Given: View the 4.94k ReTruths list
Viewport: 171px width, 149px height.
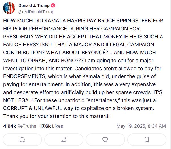Looking at the screenshot, I should pyautogui.click(x=19, y=126).
